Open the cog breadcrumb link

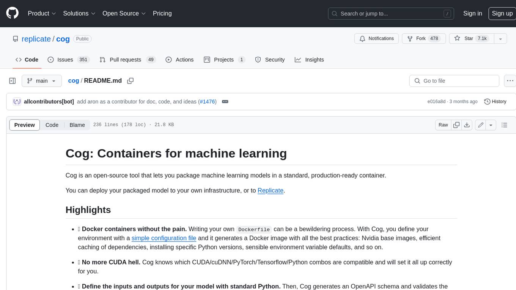[74, 80]
